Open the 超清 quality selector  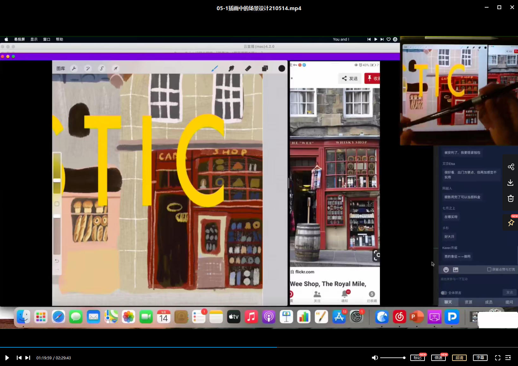pos(459,358)
